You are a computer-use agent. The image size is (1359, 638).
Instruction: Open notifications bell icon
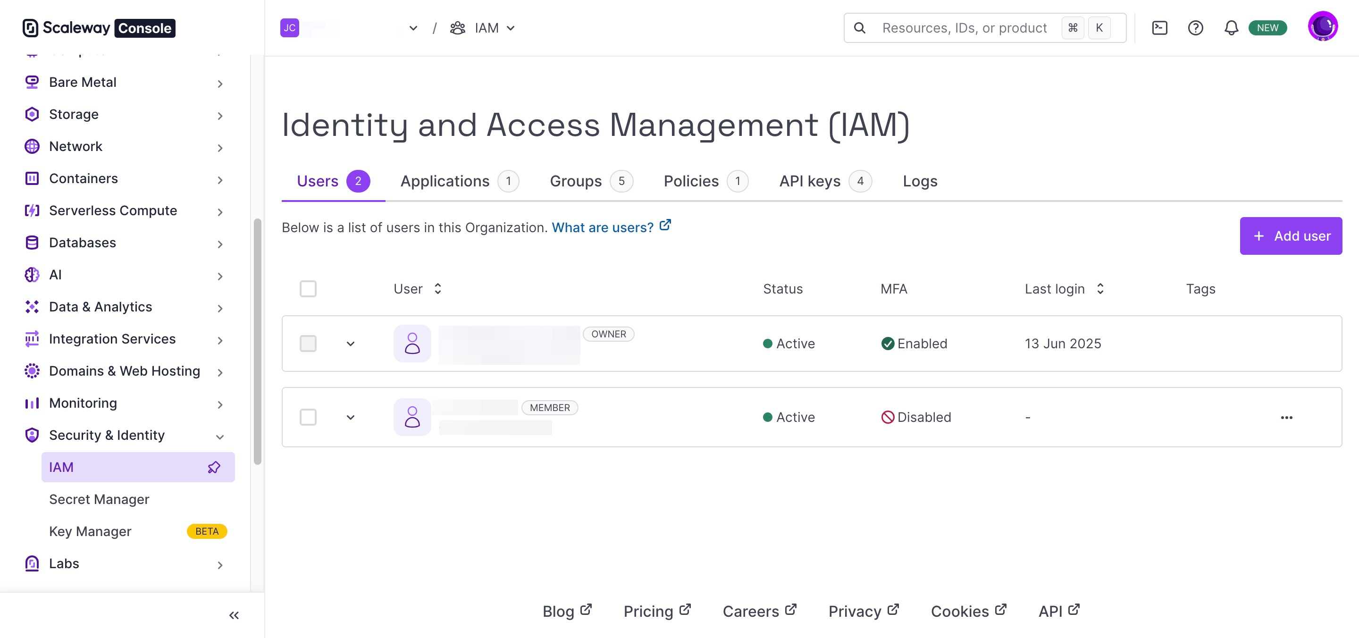click(x=1231, y=28)
